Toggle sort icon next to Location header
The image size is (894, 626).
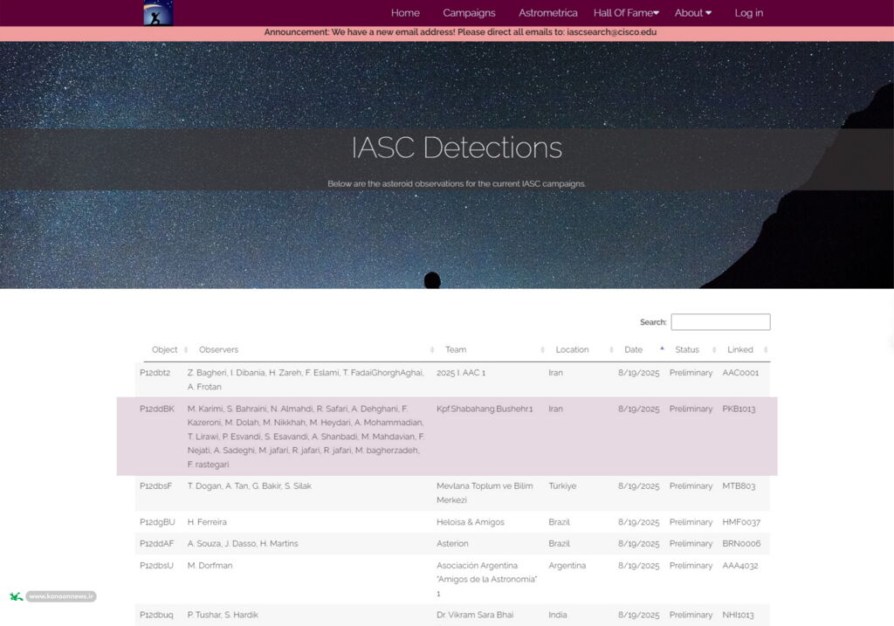(x=612, y=350)
